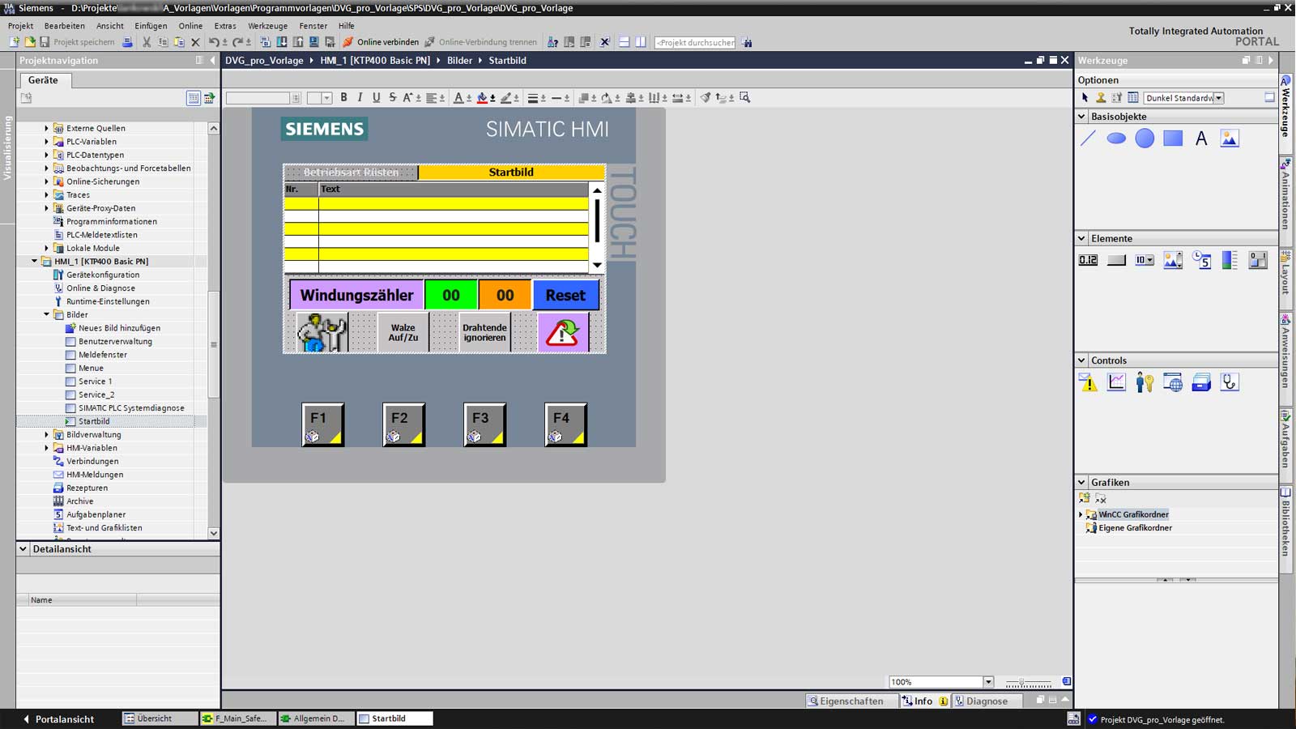The width and height of the screenshot is (1296, 729).
Task: Select the HTML browser control
Action: pyautogui.click(x=1173, y=382)
